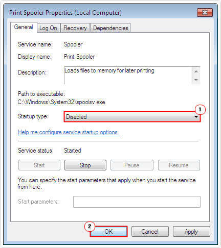Apply the service settings
The width and height of the screenshot is (221, 248).
click(191, 232)
